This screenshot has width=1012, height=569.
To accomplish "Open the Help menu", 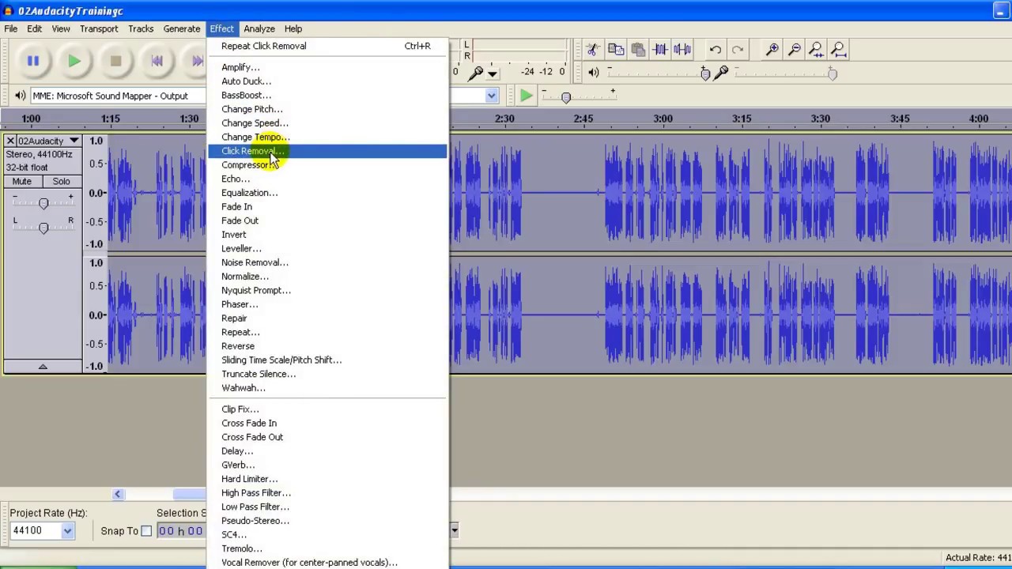I will 293,28.
